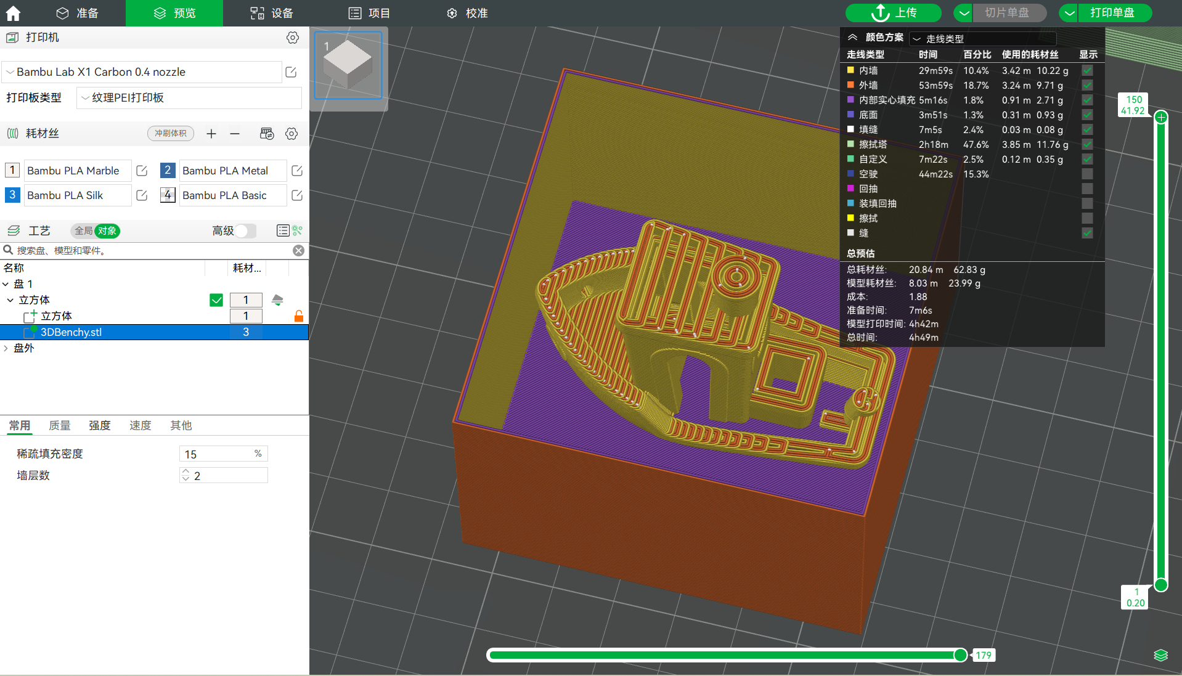This screenshot has width=1182, height=676.
Task: Click the 切片单盘 slice plate button
Action: coord(1009,13)
